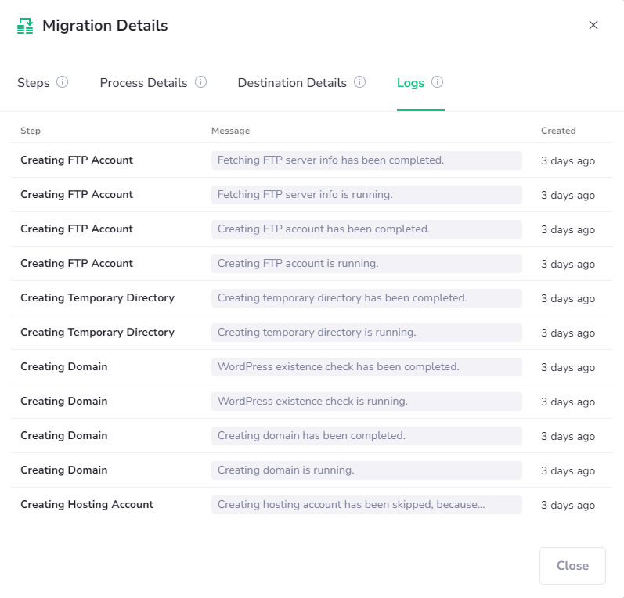Select message 'Creating FTP account has been completed.'
The image size is (624, 598).
click(366, 229)
